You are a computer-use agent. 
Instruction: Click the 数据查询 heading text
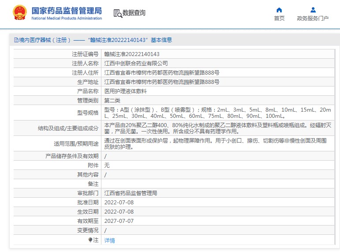point(134,13)
